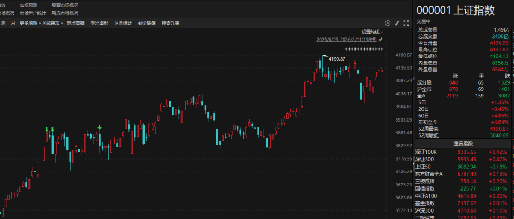Open the K线叠加 dropdown
This screenshot has width=514, height=219.
pyautogui.click(x=53, y=23)
